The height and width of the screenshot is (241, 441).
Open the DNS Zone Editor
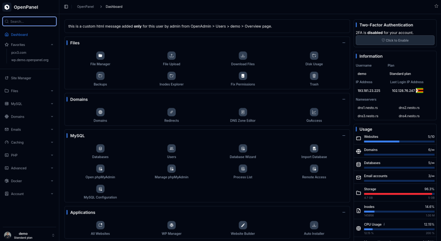(243, 112)
